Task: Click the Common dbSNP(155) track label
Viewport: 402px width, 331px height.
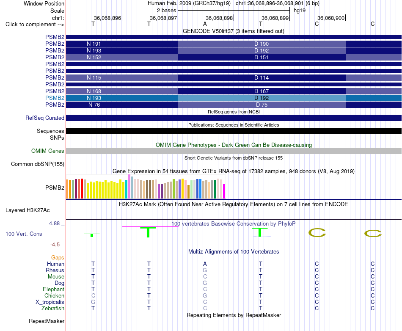Action: pos(38,164)
